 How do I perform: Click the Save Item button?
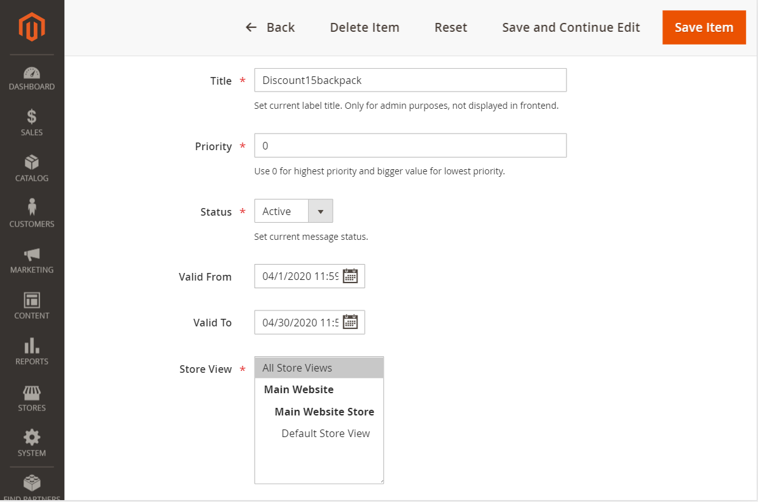point(704,27)
